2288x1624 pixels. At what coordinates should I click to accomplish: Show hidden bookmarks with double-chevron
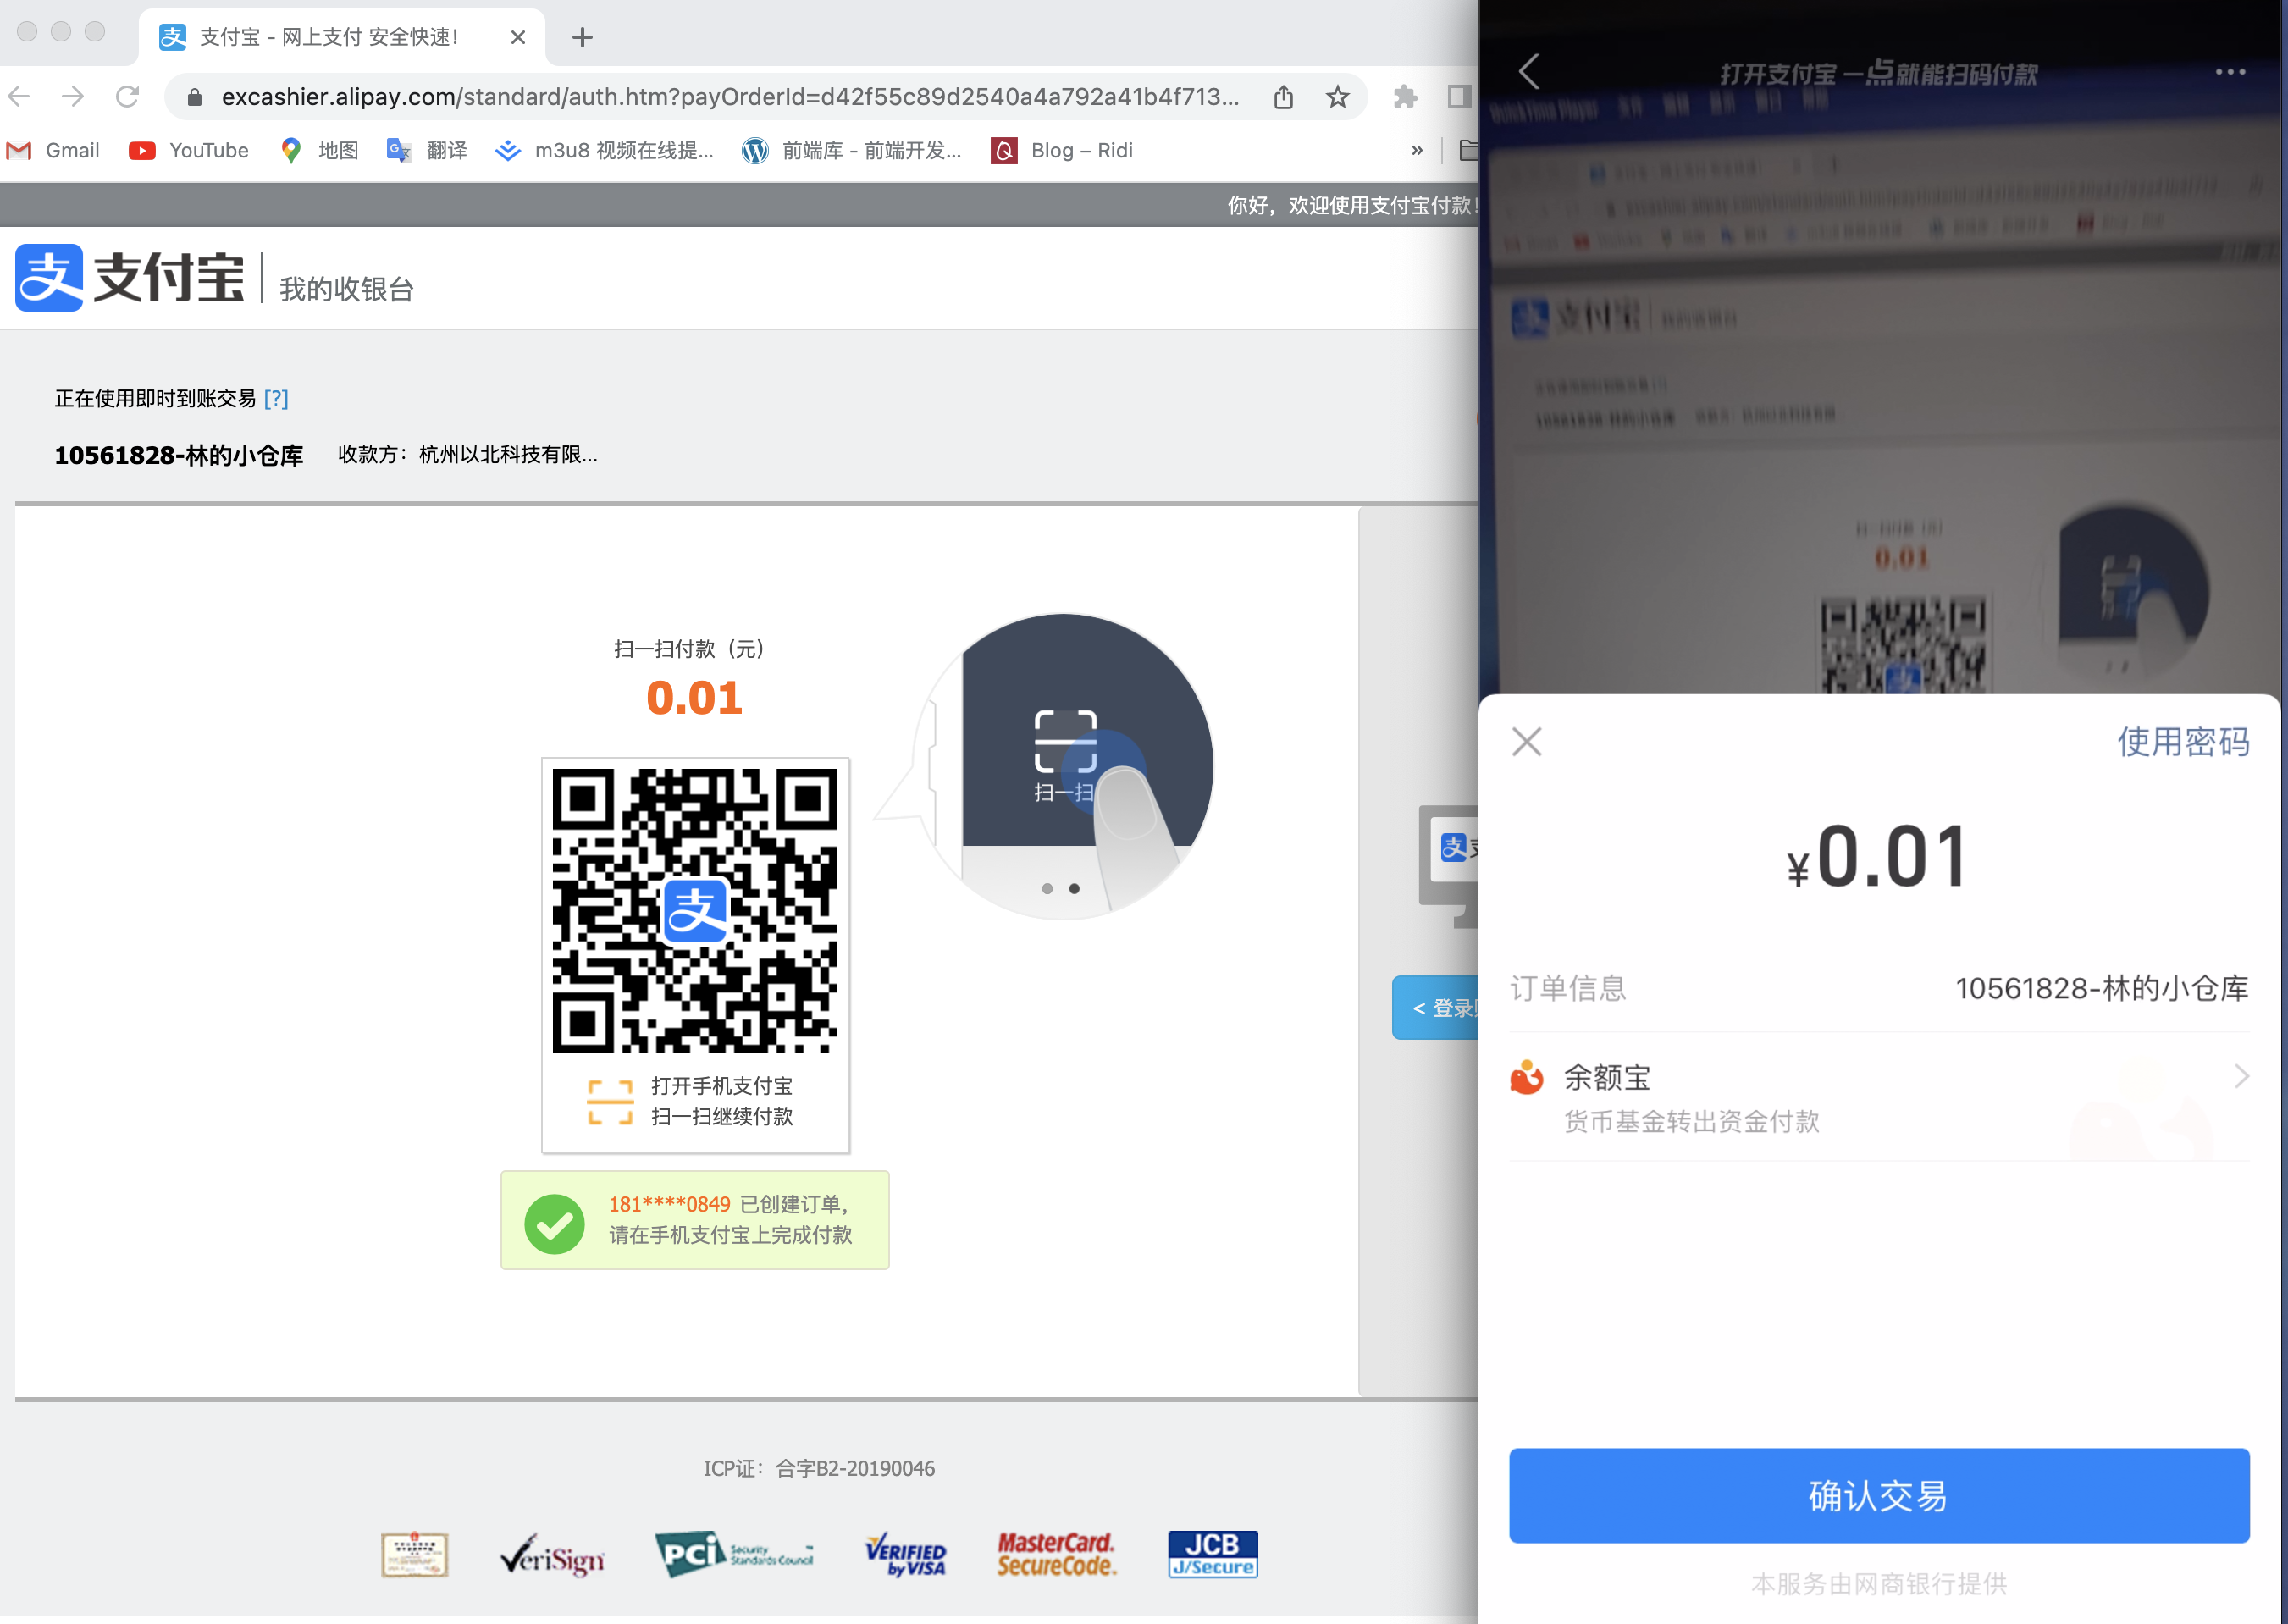[1416, 151]
